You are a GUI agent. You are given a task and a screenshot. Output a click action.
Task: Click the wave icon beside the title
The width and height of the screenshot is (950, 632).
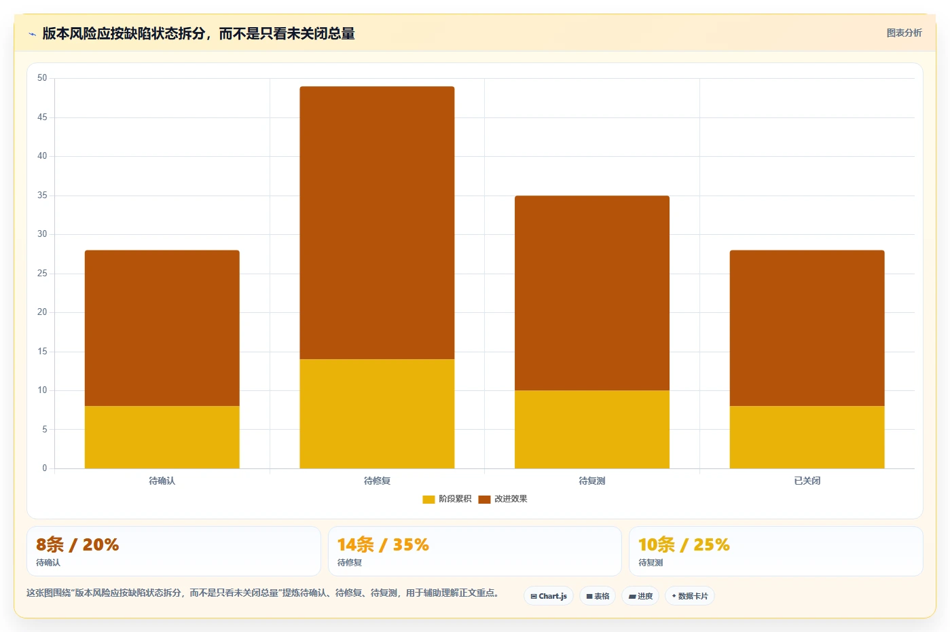click(32, 34)
